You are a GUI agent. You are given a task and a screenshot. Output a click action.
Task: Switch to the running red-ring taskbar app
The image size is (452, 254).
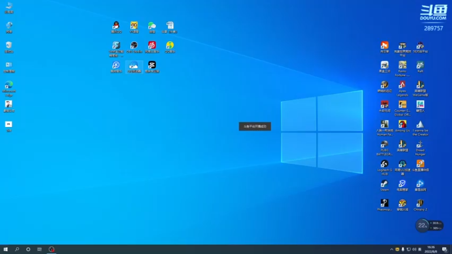point(51,249)
